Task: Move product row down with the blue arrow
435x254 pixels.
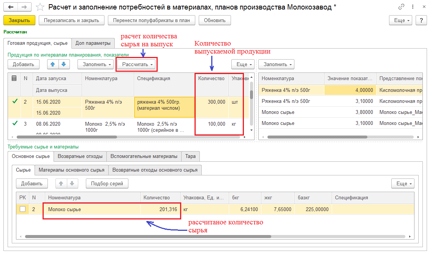Action: pyautogui.click(x=63, y=65)
